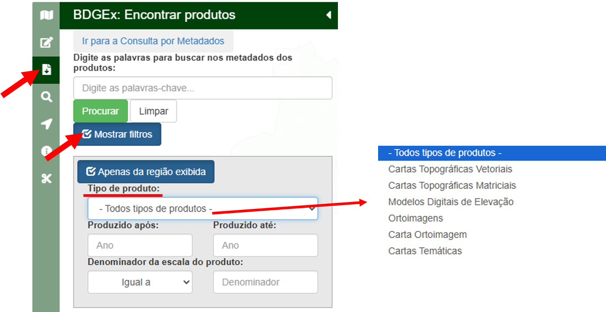This screenshot has width=606, height=312.
Task: Click the location arrow sidebar icon
Action: (x=46, y=124)
